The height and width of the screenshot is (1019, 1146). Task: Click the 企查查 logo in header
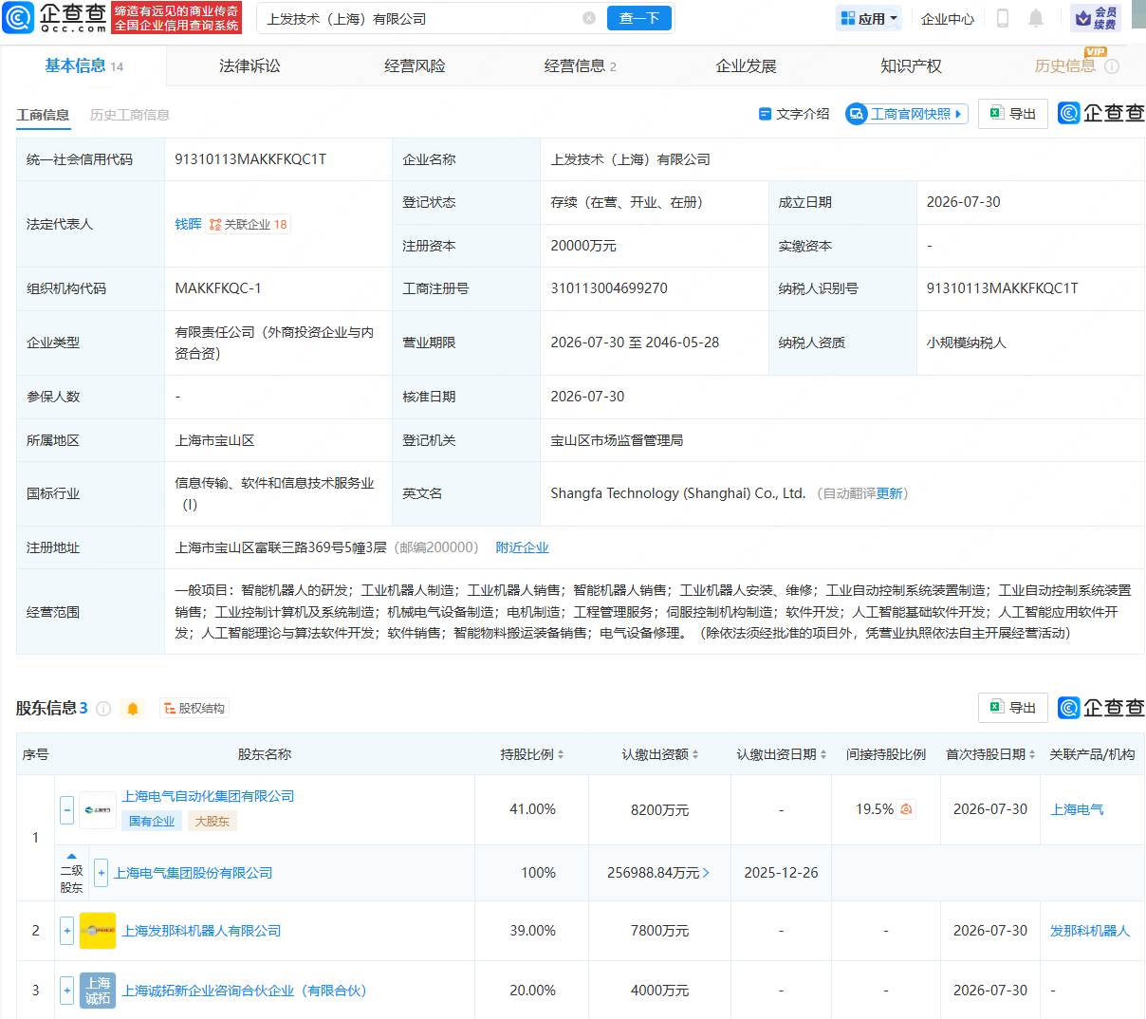(54, 18)
